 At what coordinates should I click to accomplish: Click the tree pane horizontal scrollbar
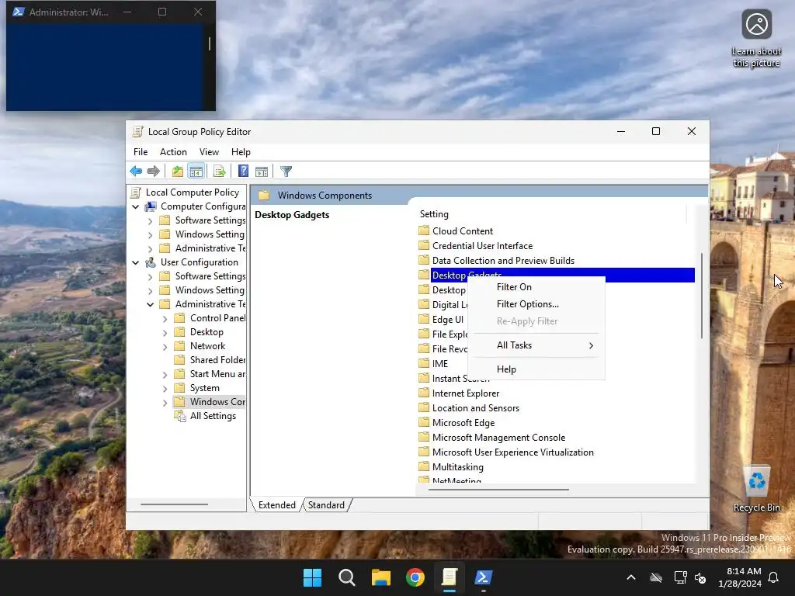click(x=174, y=504)
